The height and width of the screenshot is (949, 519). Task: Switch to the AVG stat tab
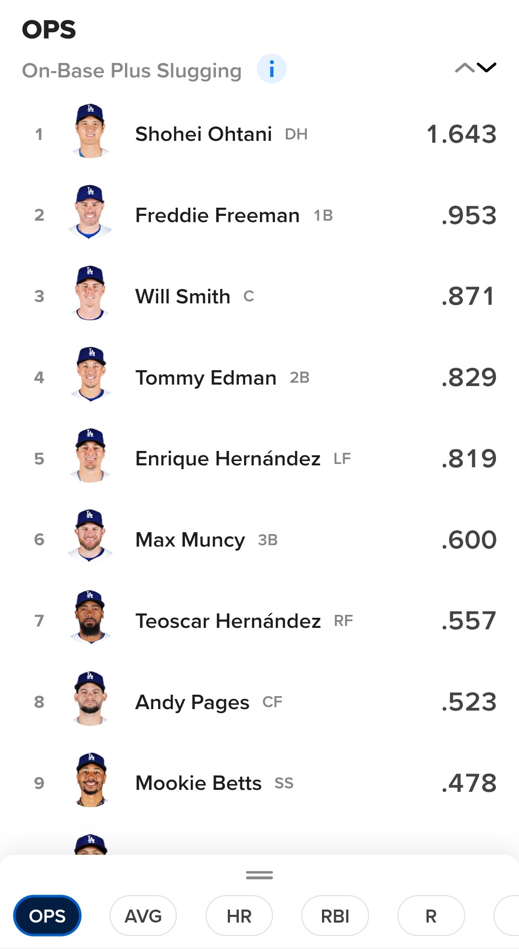143,916
